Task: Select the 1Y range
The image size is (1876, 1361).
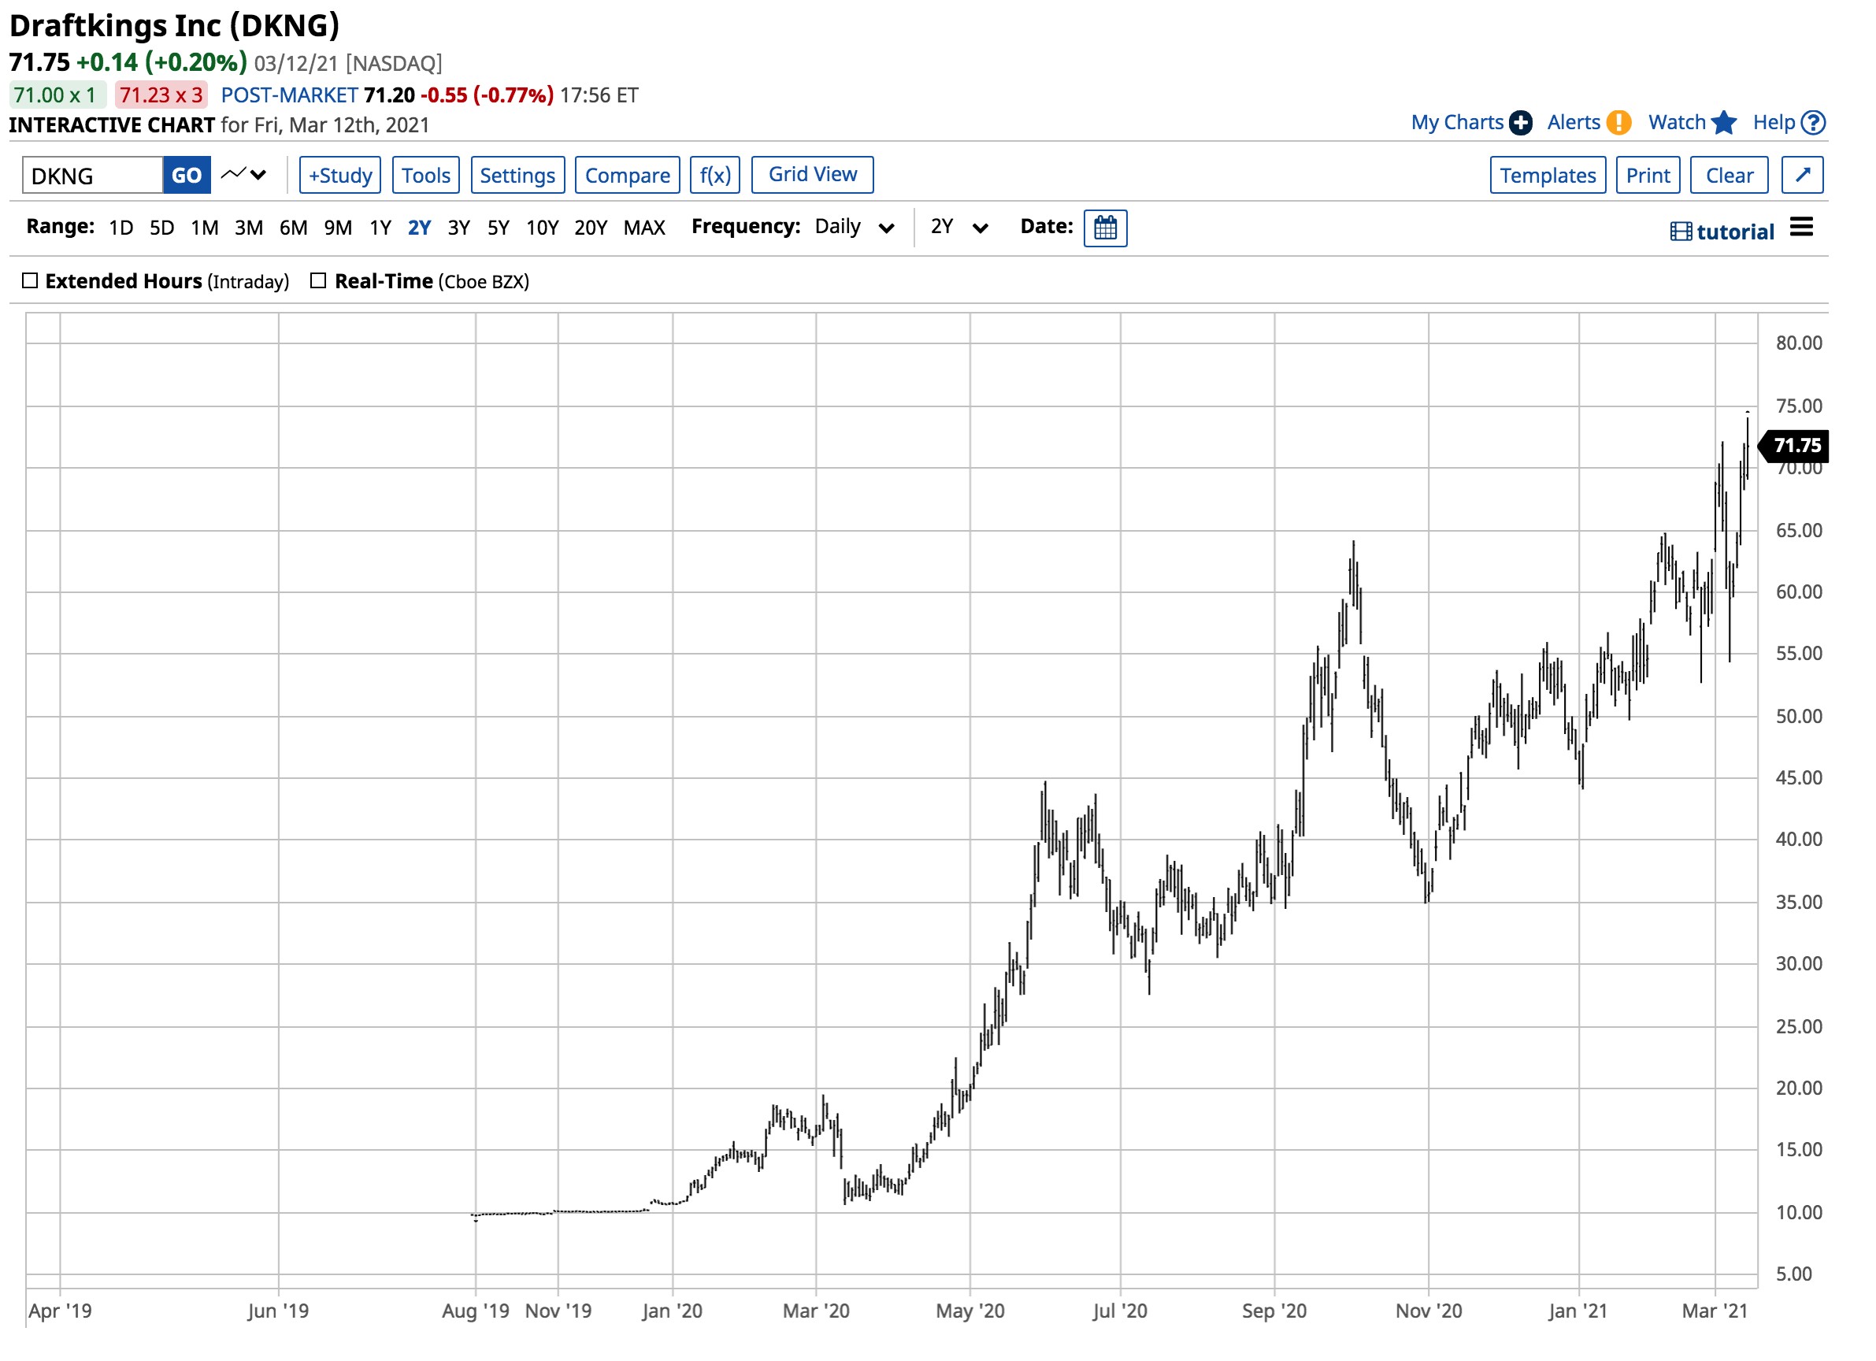Action: [x=380, y=228]
